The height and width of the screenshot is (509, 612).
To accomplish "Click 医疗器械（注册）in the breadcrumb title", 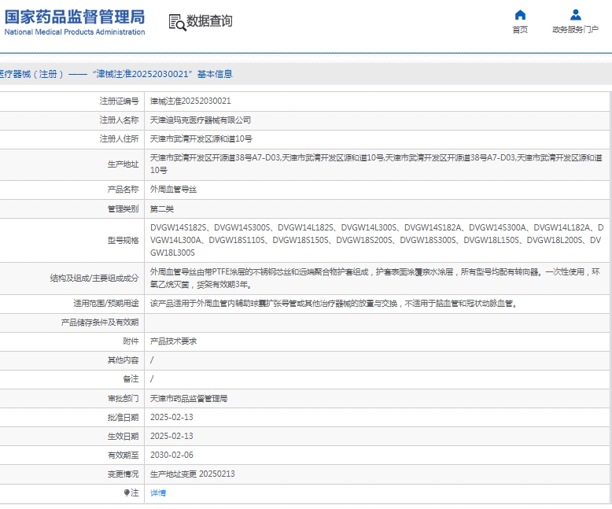I will click(30, 74).
